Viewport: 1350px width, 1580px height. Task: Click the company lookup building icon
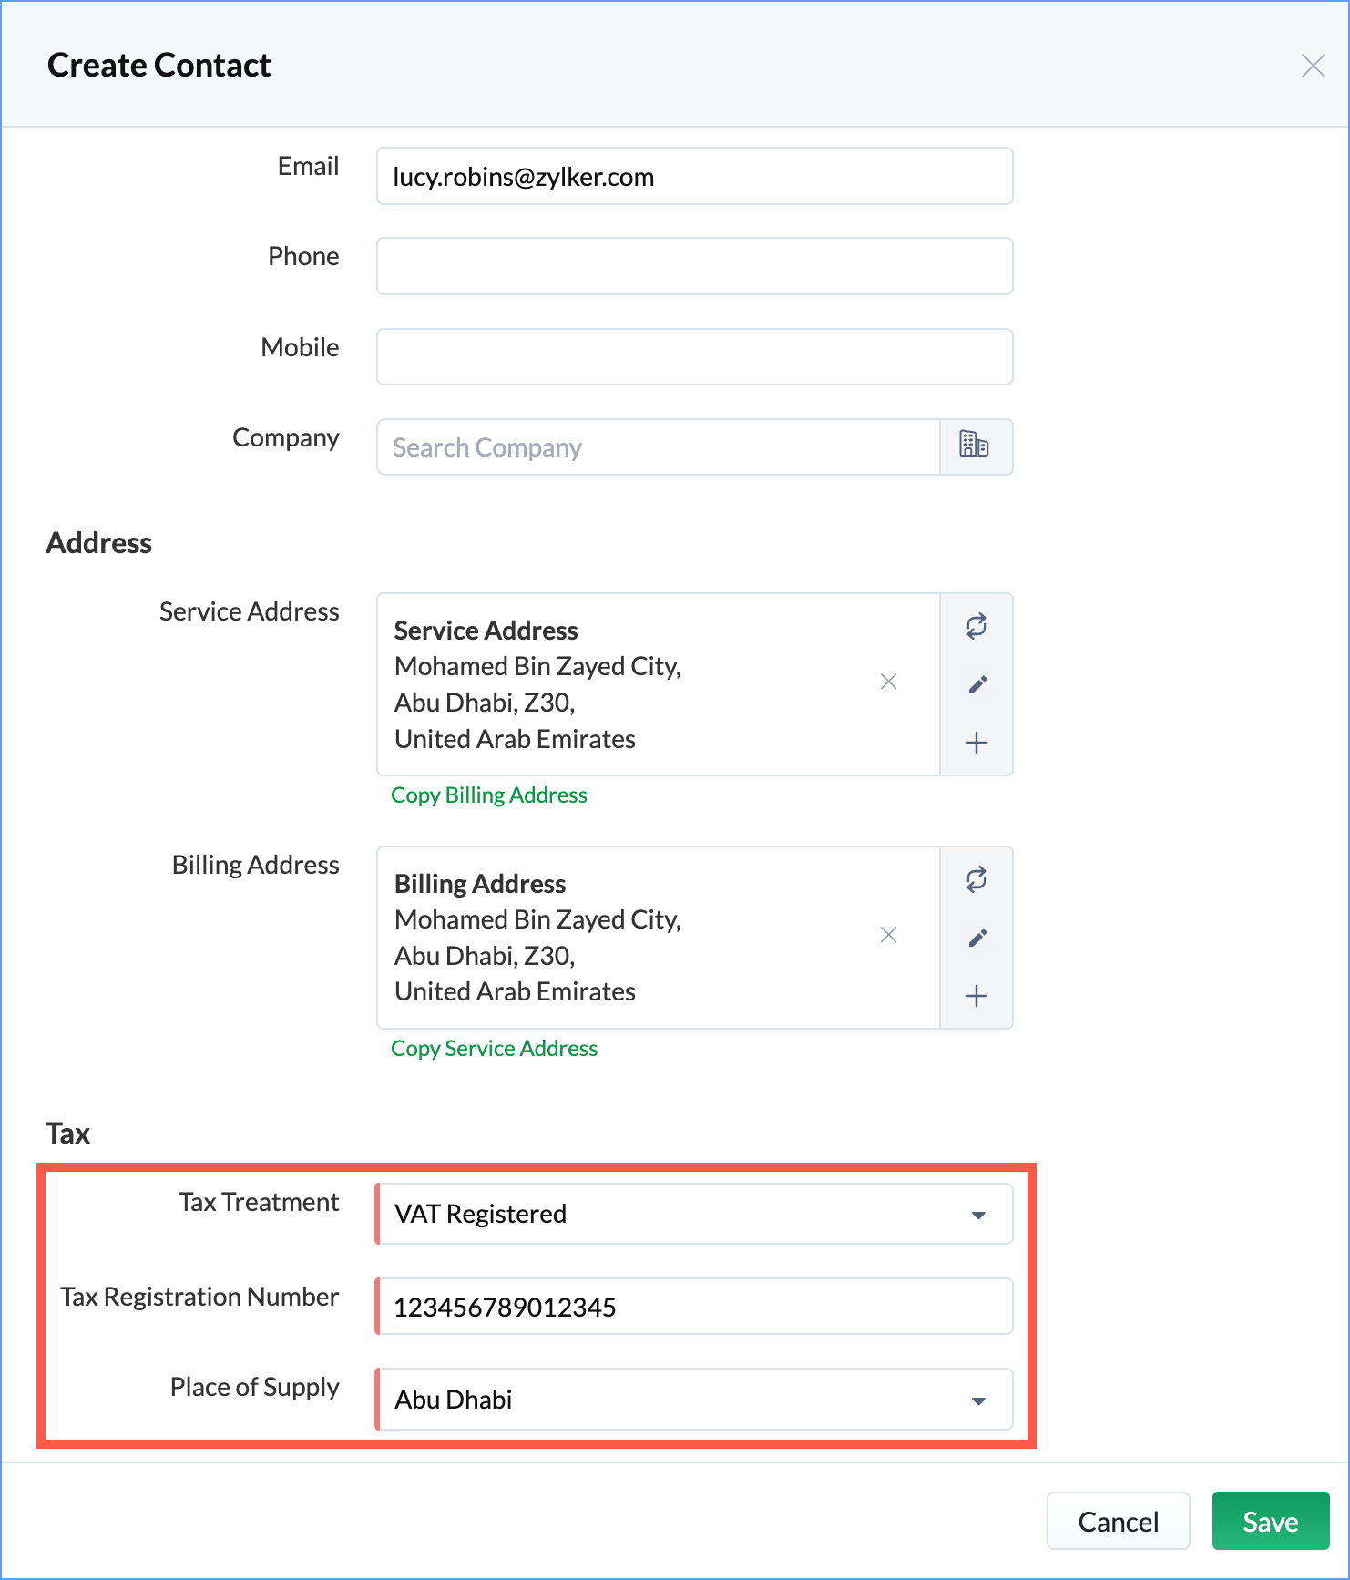[976, 446]
